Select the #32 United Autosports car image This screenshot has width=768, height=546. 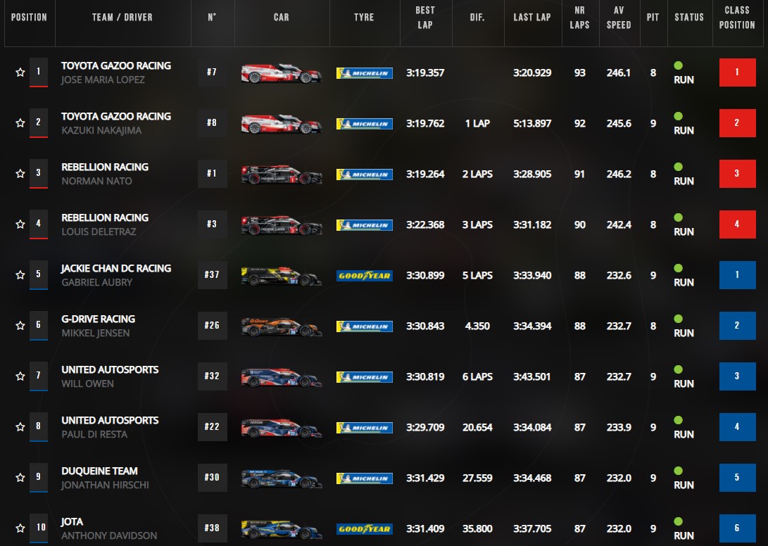pos(281,378)
